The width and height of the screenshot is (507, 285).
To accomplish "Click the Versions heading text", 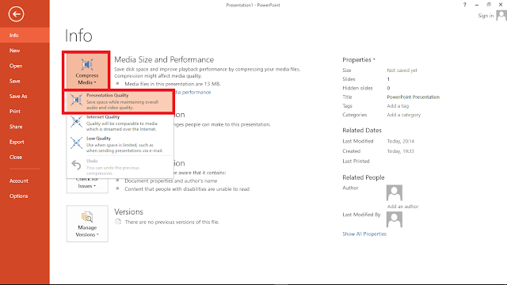I will (x=128, y=211).
